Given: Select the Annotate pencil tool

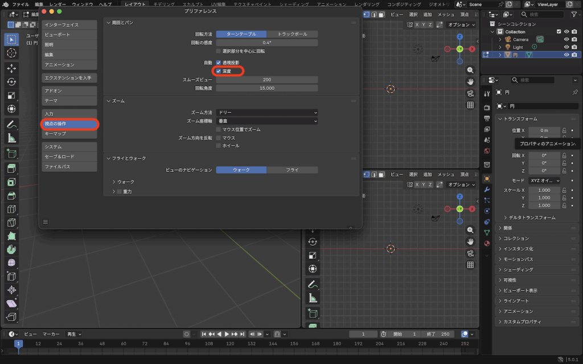Looking at the screenshot, I should 11,124.
